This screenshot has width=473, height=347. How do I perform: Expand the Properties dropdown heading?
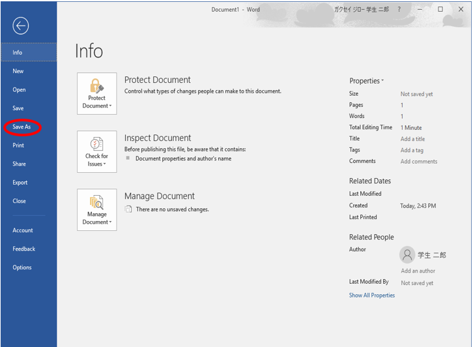366,81
